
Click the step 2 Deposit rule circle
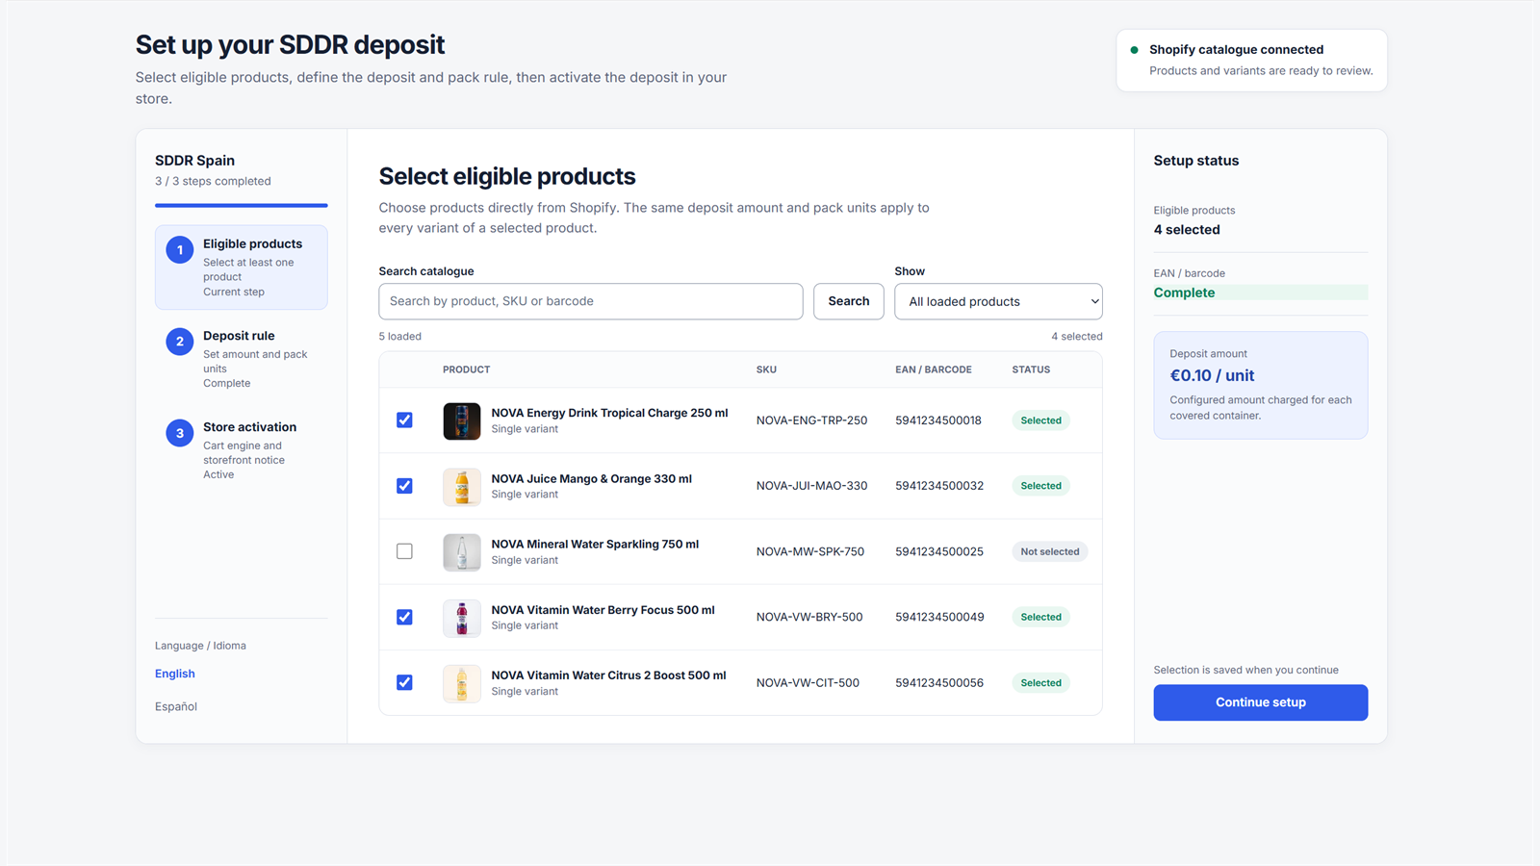(x=179, y=342)
